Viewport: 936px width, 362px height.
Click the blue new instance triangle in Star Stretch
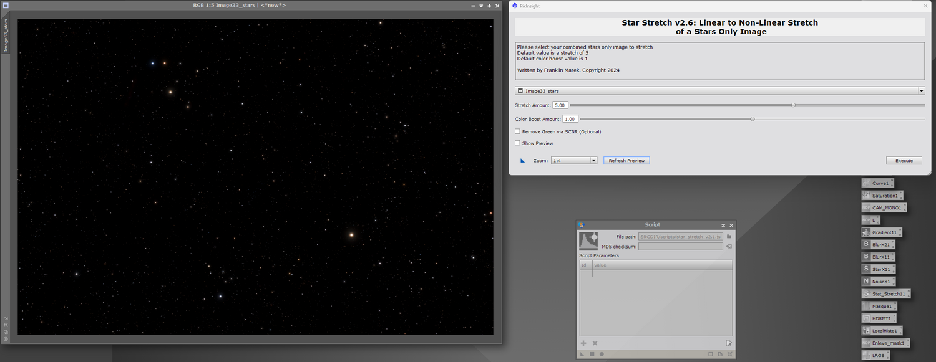(523, 160)
